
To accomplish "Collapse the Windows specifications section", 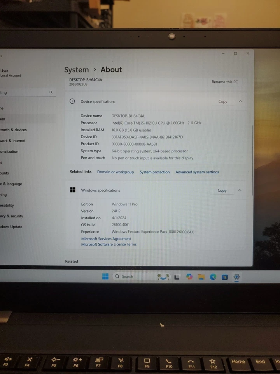I will 240,190.
